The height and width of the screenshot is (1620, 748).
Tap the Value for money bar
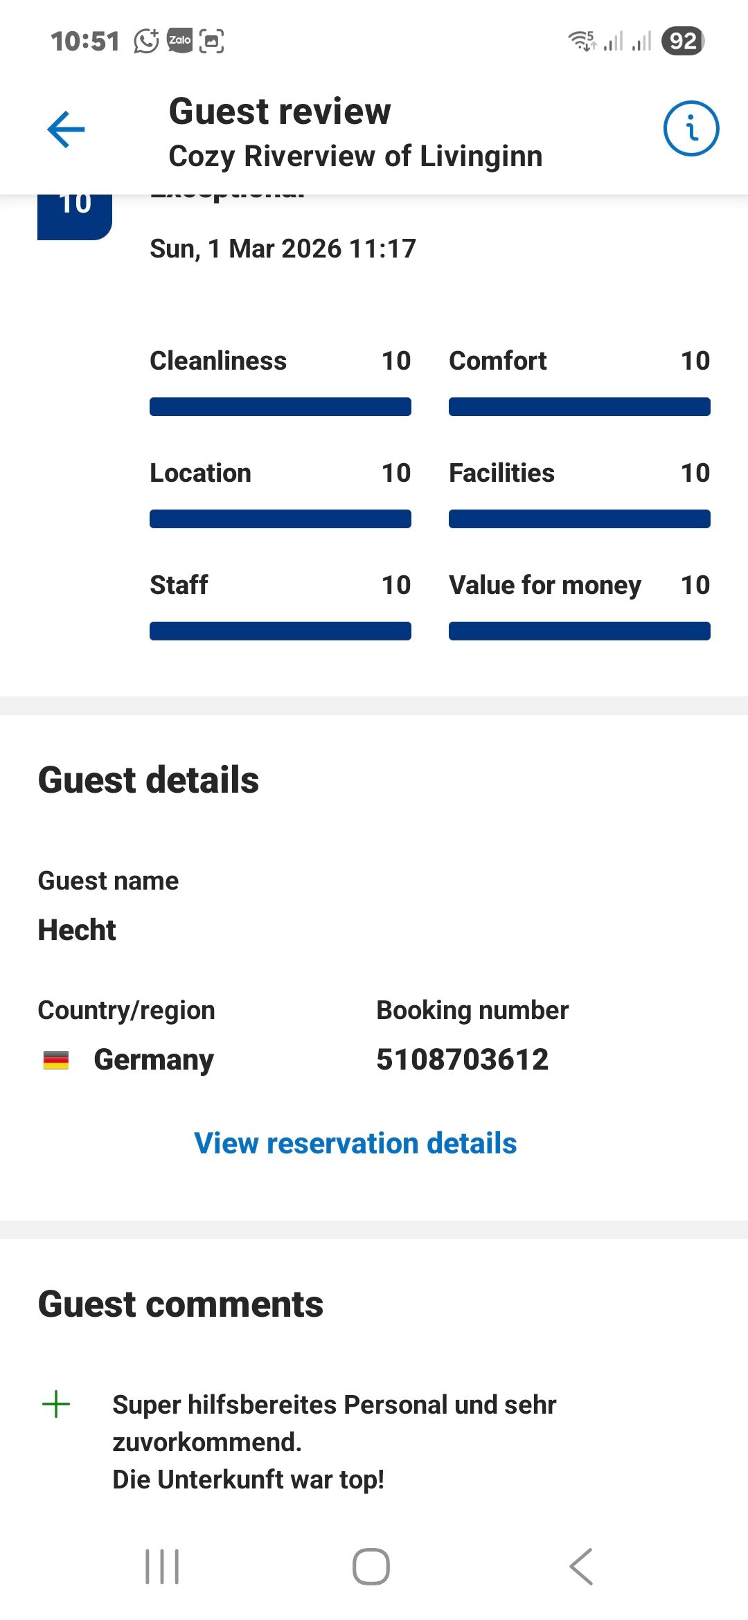click(x=579, y=631)
